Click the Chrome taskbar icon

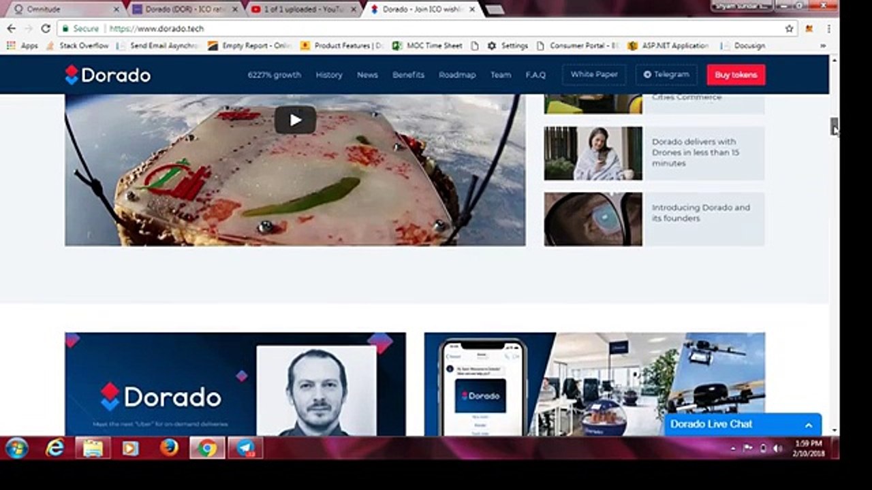[x=207, y=448]
